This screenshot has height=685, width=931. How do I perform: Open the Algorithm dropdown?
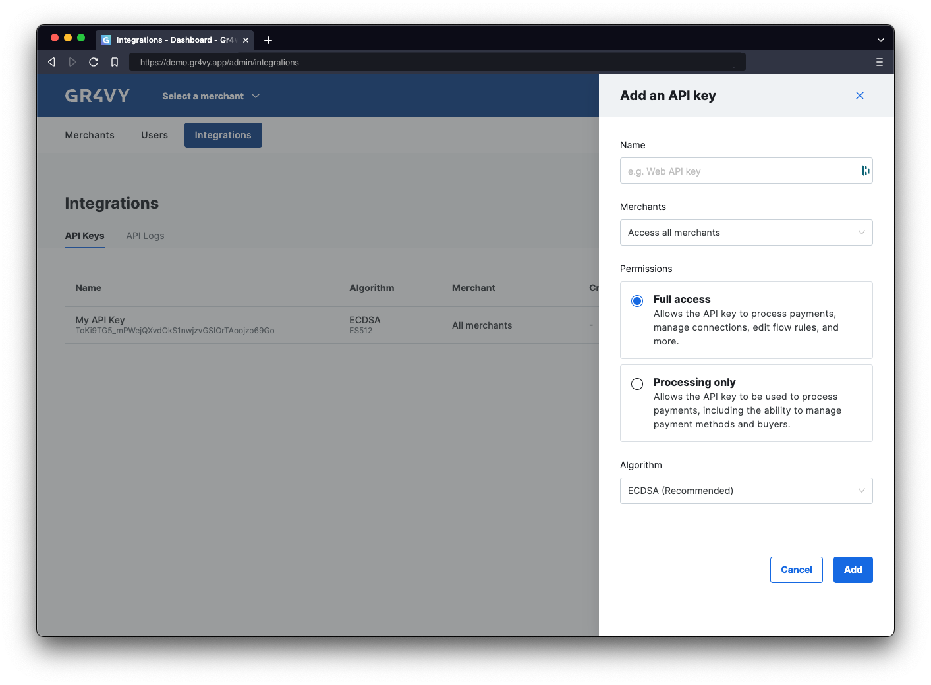[746, 491]
